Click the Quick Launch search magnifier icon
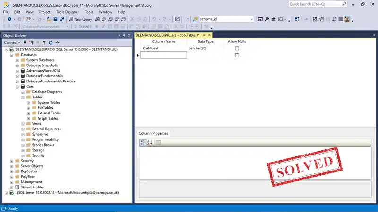The height and width of the screenshot is (212, 378). (x=344, y=4)
